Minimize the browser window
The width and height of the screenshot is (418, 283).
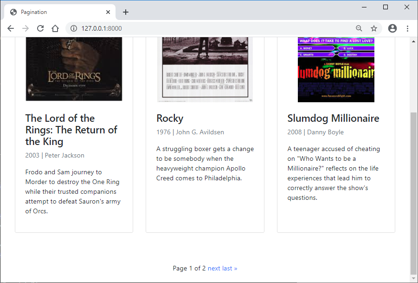(x=364, y=7)
